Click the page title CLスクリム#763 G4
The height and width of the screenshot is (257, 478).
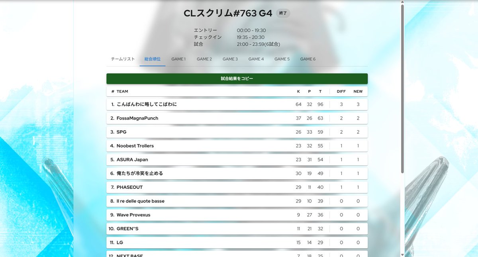click(x=228, y=13)
